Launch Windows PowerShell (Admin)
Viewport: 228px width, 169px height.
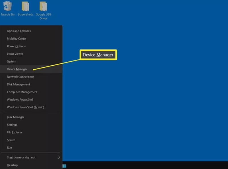point(32,107)
